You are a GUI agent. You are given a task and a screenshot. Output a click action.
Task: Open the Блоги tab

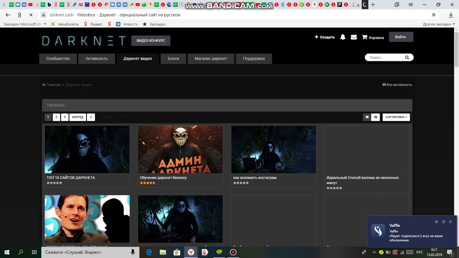pos(173,58)
